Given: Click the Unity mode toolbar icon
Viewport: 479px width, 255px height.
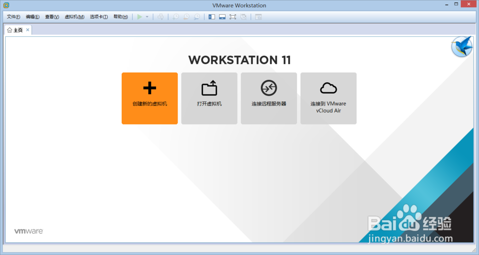Looking at the screenshot, I should pyautogui.click(x=243, y=17).
